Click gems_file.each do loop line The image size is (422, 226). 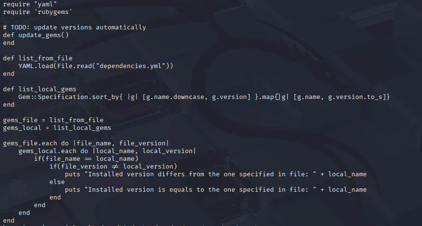coord(86,143)
